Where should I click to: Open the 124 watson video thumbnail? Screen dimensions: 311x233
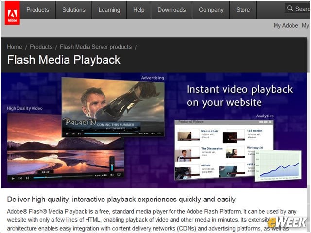234,136
